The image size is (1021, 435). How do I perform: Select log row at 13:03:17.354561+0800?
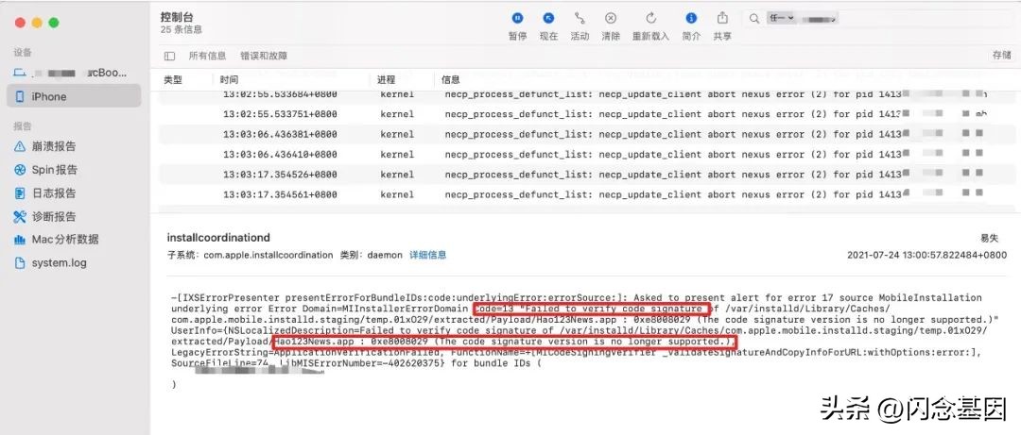coord(585,194)
